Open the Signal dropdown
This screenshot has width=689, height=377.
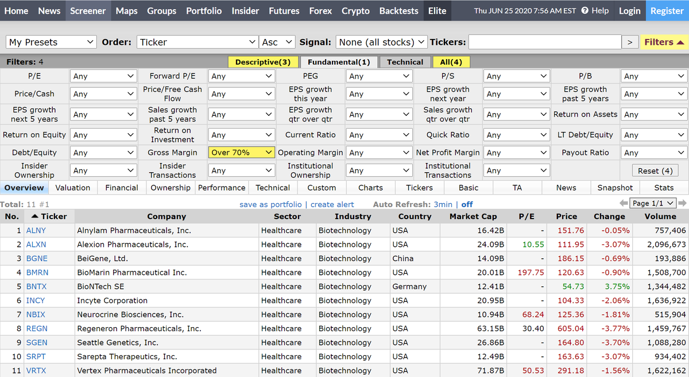[x=382, y=42]
